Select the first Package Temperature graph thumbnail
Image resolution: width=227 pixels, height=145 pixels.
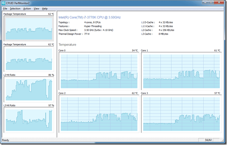coord(29,29)
